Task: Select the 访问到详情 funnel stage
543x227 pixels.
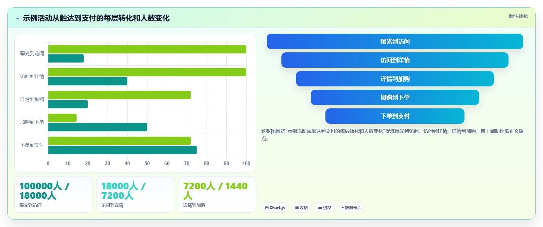Action: coord(395,60)
